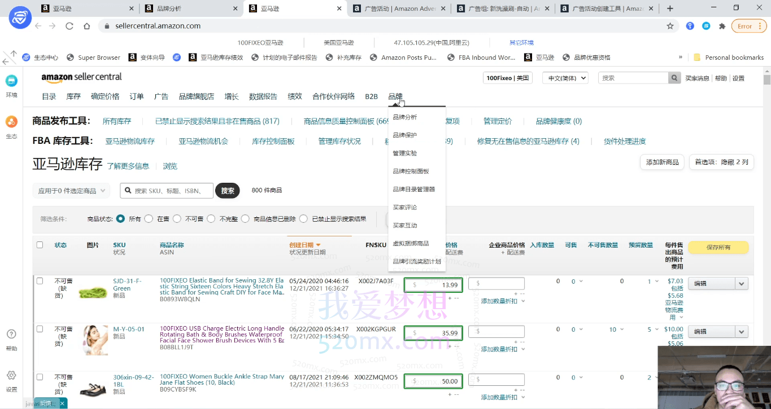Viewport: 771px width, 409px height.
Task: Click the browser back arrow
Action: 38,26
